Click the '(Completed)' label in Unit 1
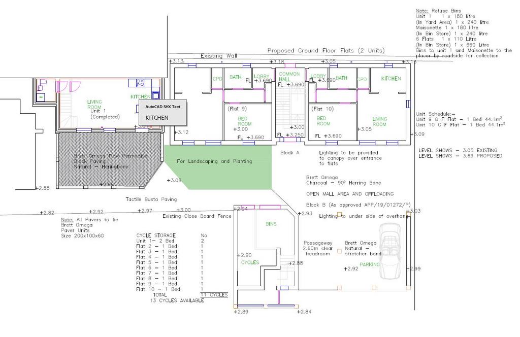520x337 pixels. (x=105, y=117)
